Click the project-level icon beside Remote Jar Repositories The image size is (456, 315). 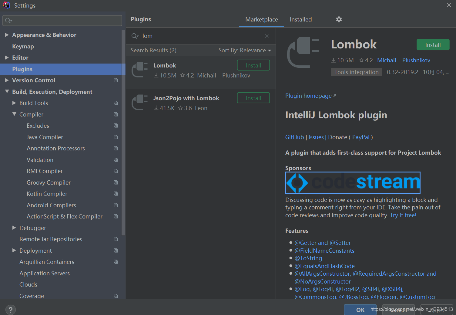[x=116, y=239]
